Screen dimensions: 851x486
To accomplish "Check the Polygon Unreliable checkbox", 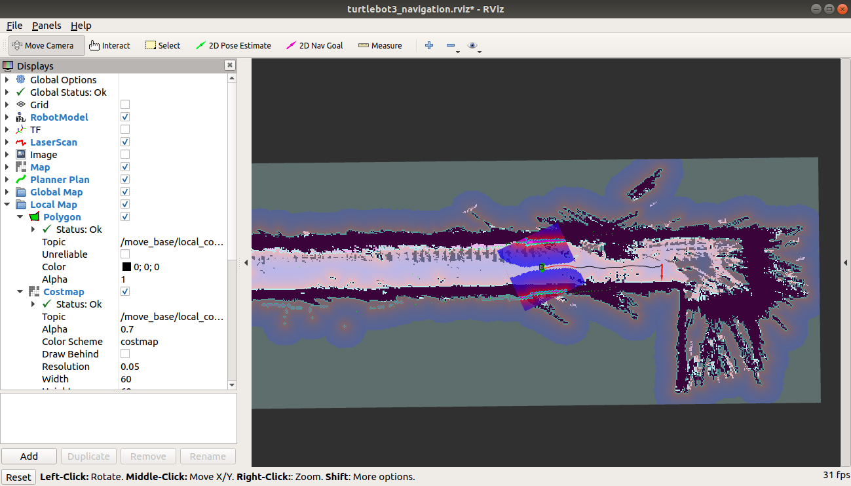I will pyautogui.click(x=125, y=254).
